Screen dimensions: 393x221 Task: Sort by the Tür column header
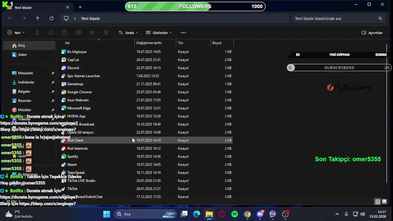[193, 43]
